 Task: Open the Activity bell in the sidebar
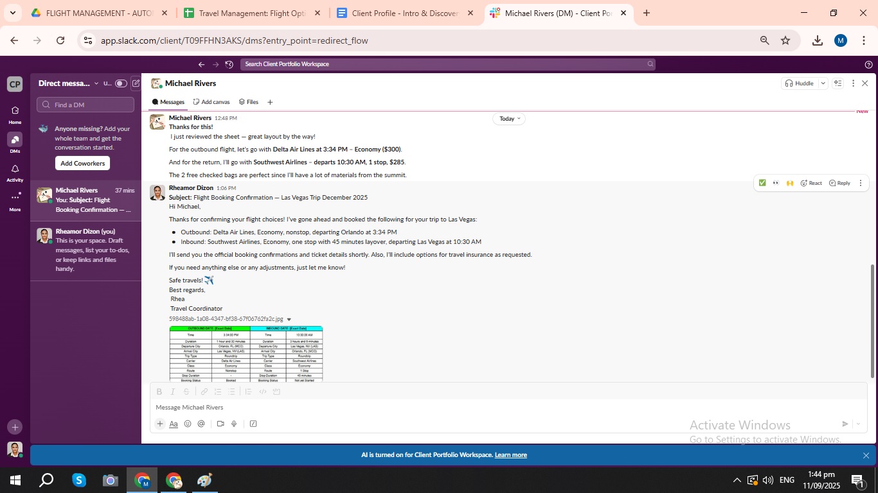pyautogui.click(x=15, y=173)
